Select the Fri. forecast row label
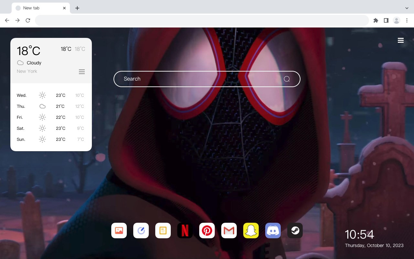 pos(20,117)
